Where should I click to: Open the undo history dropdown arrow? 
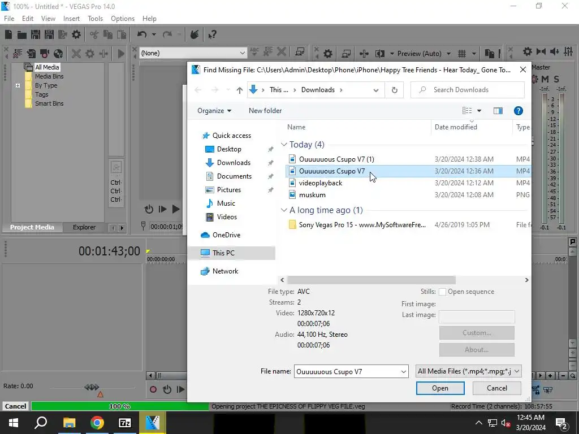(x=154, y=34)
